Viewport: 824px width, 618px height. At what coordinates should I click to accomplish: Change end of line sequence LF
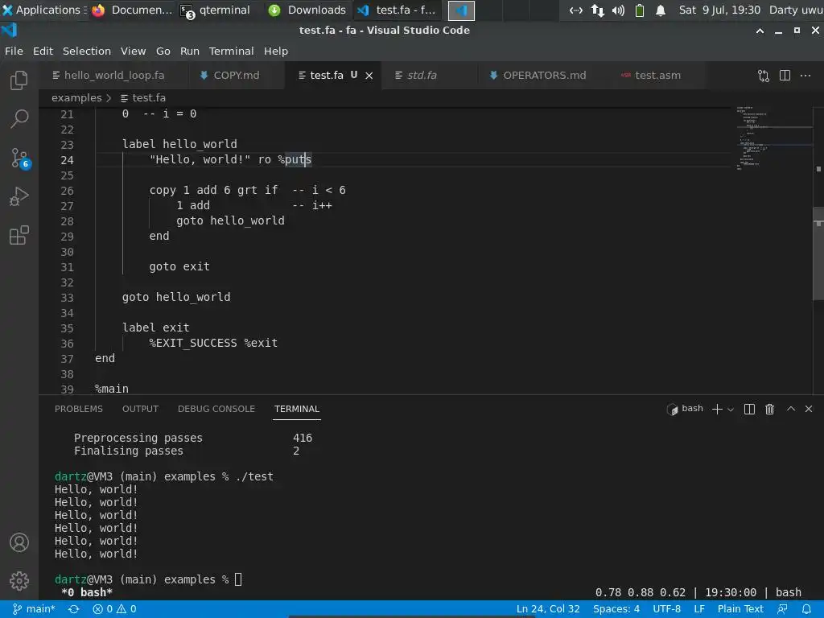pos(699,609)
